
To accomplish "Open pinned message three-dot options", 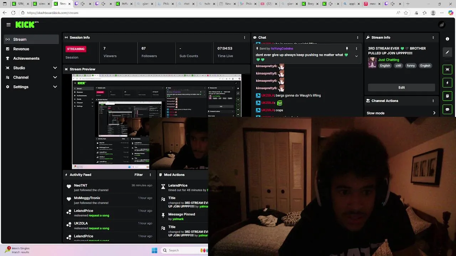I will pos(356,49).
